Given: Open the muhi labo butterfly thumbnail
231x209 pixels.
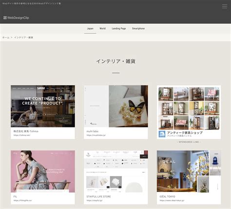Looking at the screenshot, I should coord(116,106).
